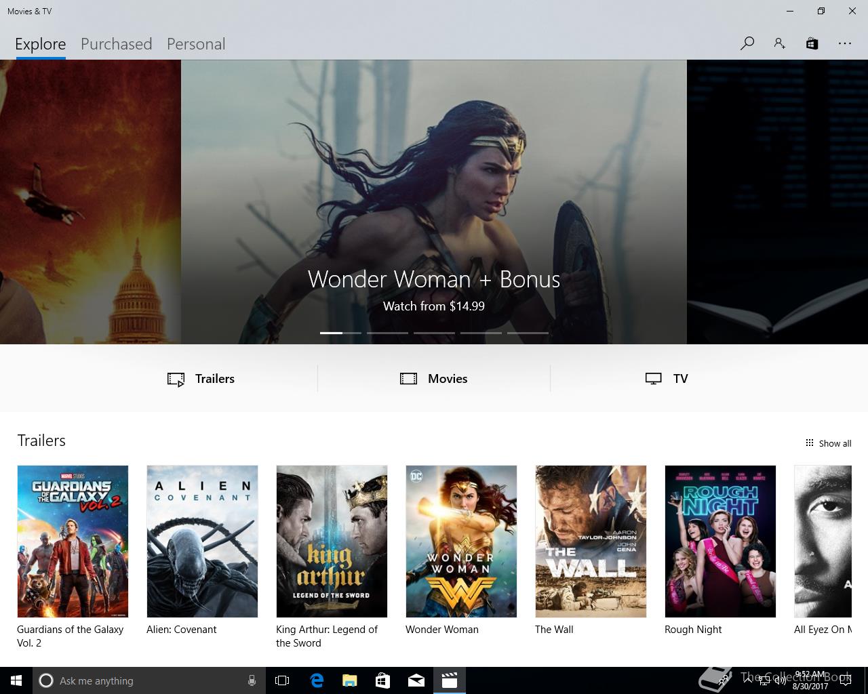
Task: Show the next featured banner on right
Action: 777,202
